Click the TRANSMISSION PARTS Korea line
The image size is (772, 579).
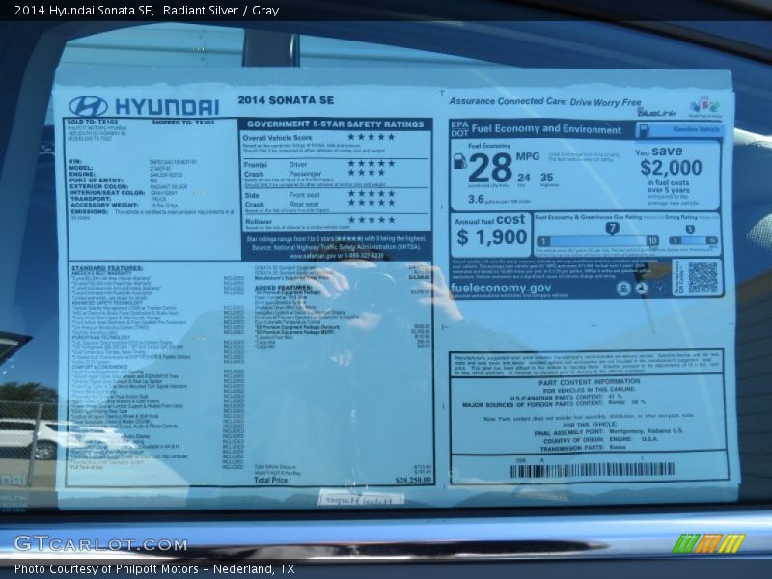pyautogui.click(x=583, y=447)
